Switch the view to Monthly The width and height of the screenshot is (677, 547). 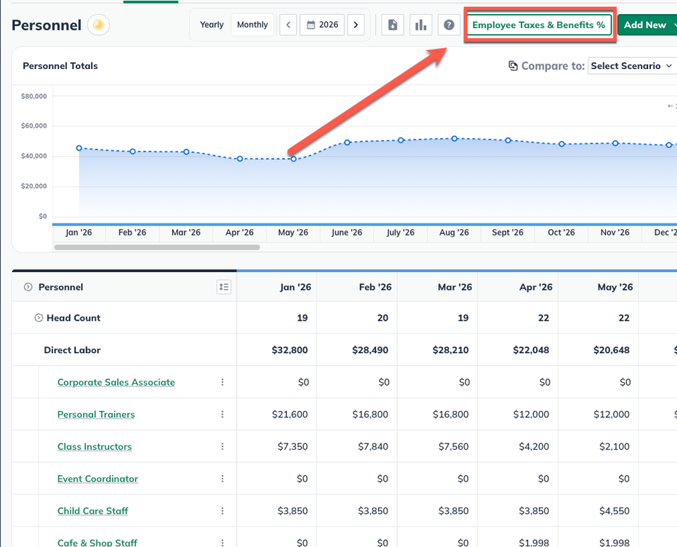pyautogui.click(x=252, y=25)
